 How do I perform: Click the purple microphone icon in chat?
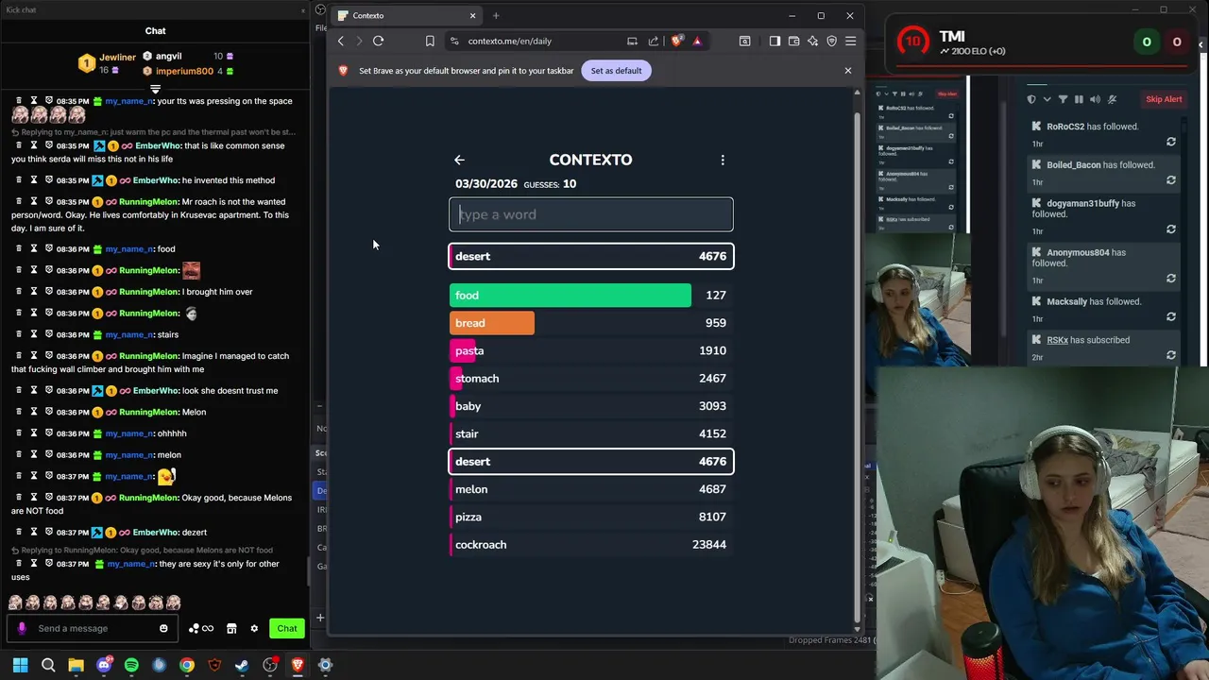(x=22, y=628)
